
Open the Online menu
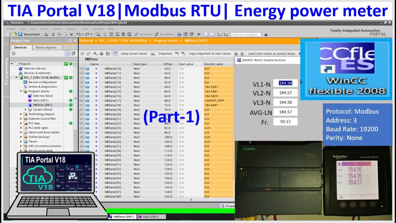[57, 29]
